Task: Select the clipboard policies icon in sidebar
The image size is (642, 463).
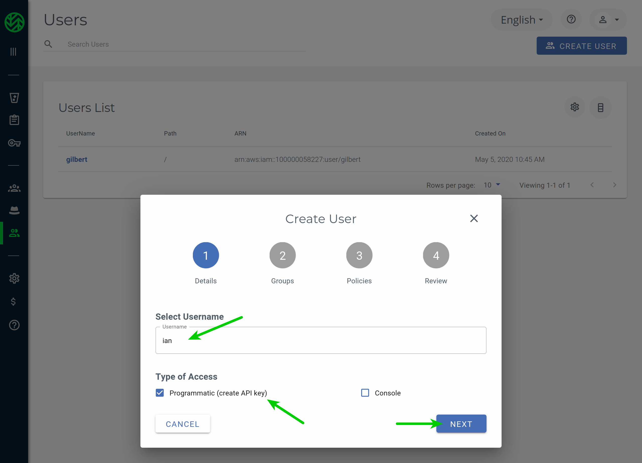Action: [14, 119]
